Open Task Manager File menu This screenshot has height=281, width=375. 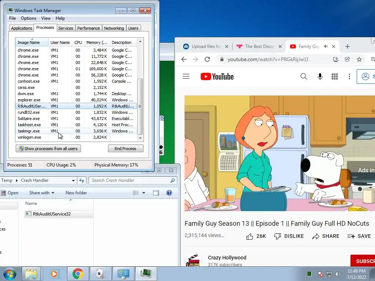click(x=12, y=18)
